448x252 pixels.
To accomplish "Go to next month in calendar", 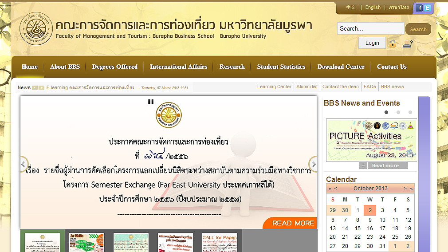I will [405, 188].
